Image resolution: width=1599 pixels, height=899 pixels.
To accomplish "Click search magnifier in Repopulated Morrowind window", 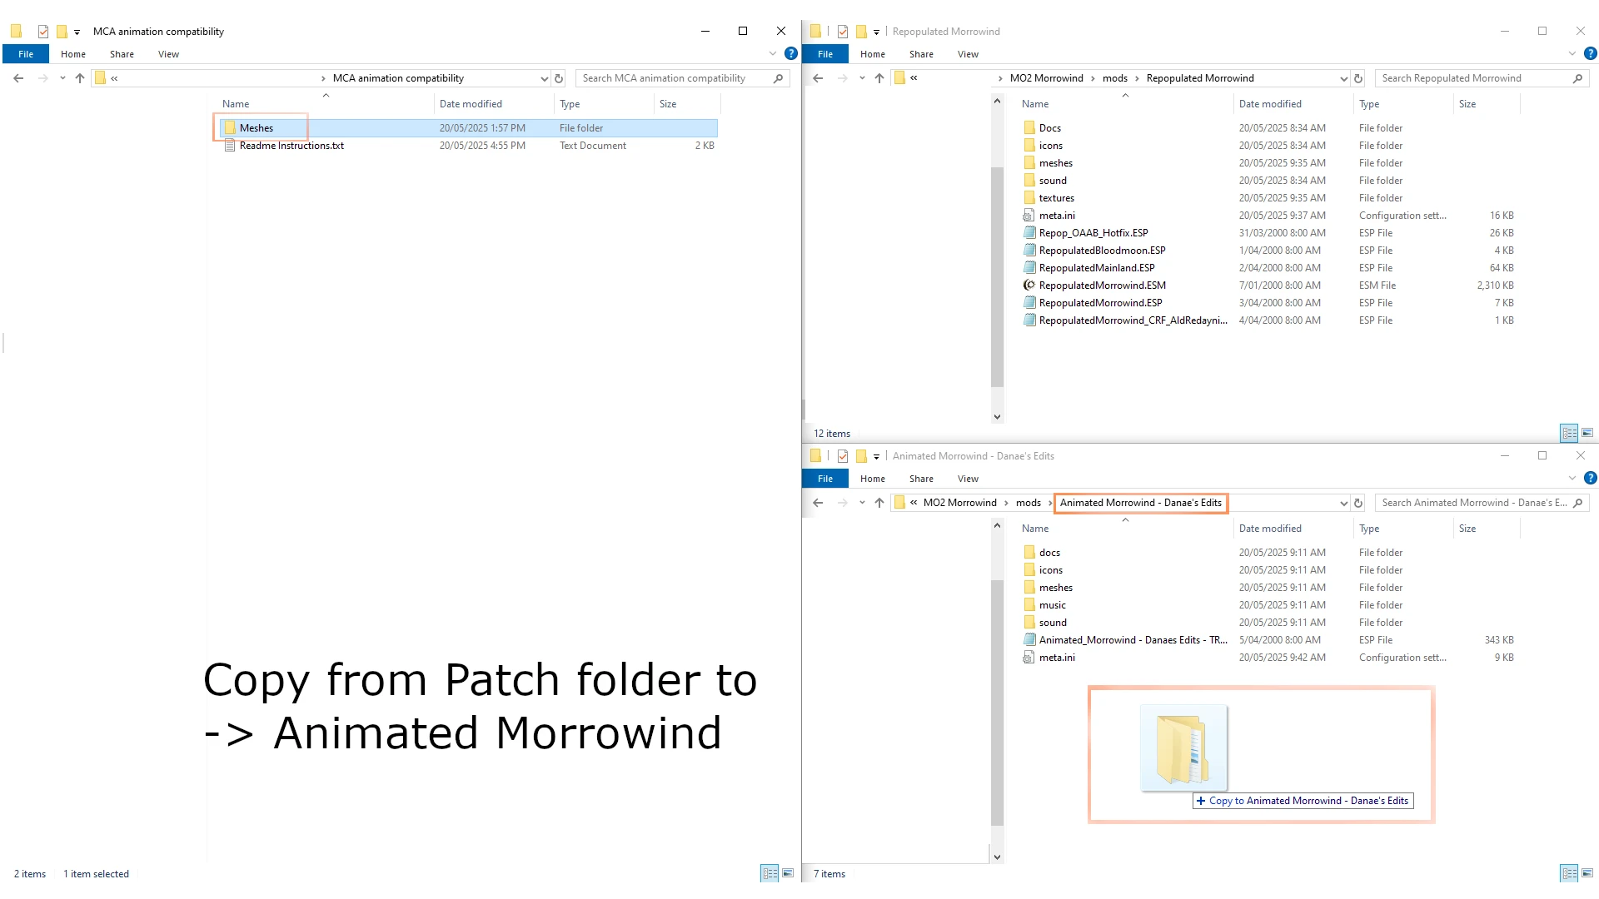I will point(1577,78).
